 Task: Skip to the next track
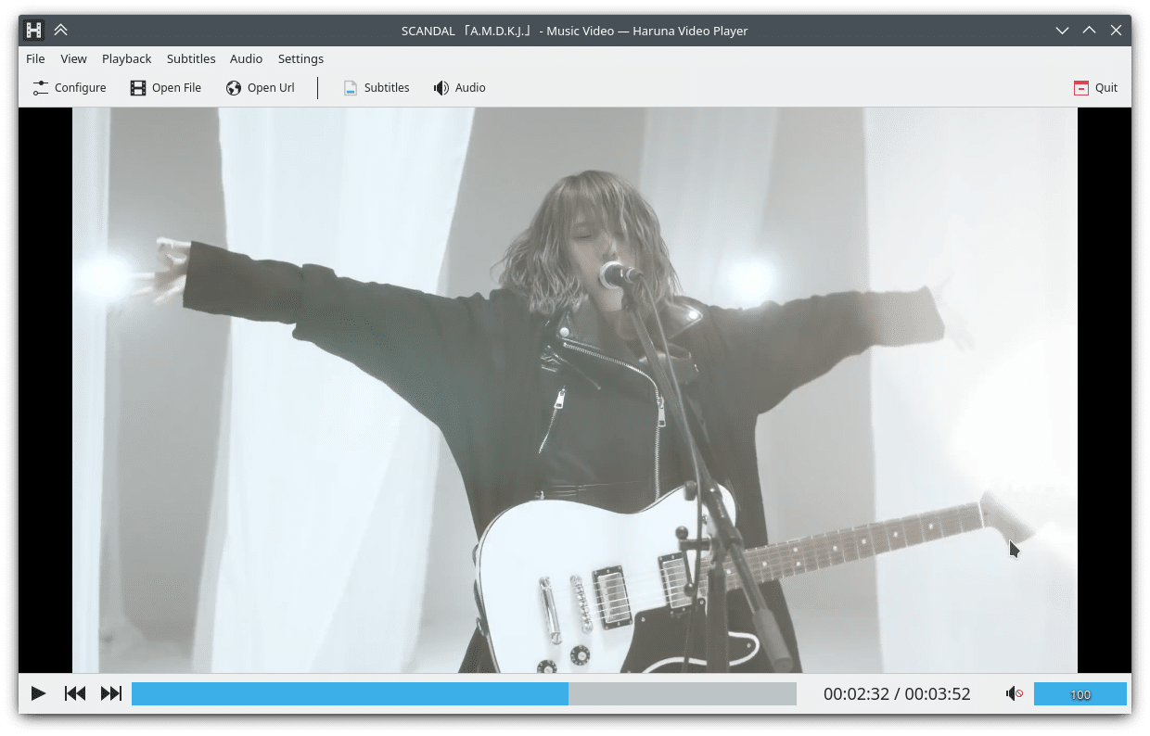111,693
